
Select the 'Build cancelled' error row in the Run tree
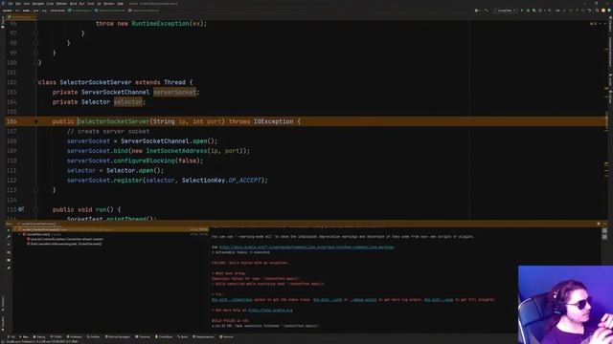click(64, 244)
